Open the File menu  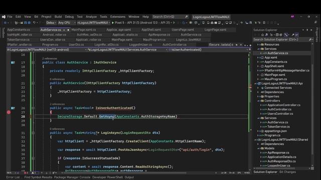10,16
